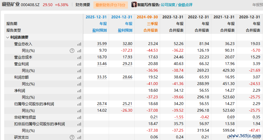Open chart icon for 营业总收入 row

point(79,44)
